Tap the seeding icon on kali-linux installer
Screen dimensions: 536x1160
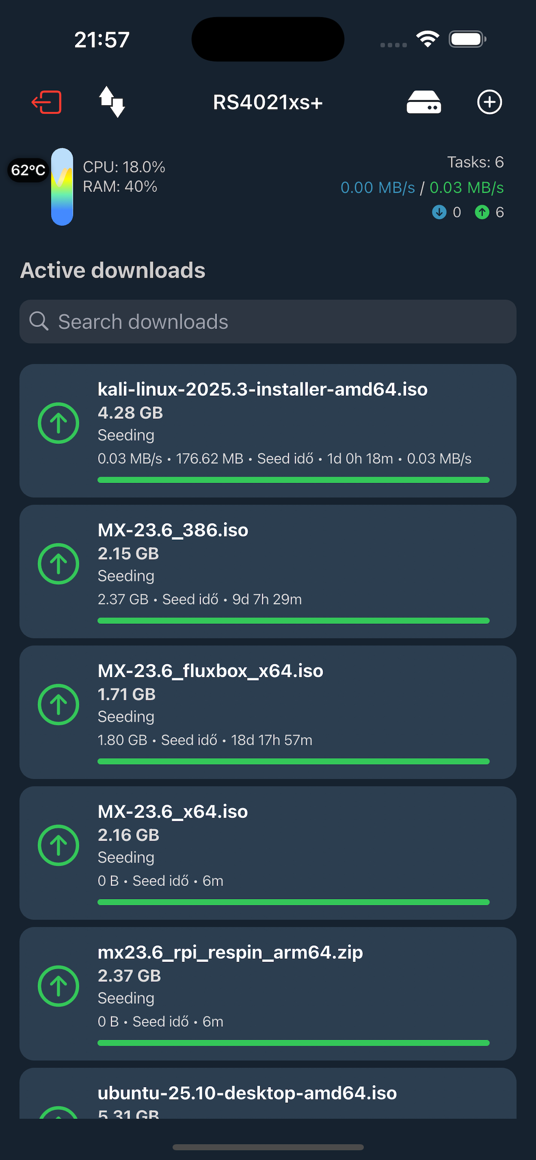(58, 423)
